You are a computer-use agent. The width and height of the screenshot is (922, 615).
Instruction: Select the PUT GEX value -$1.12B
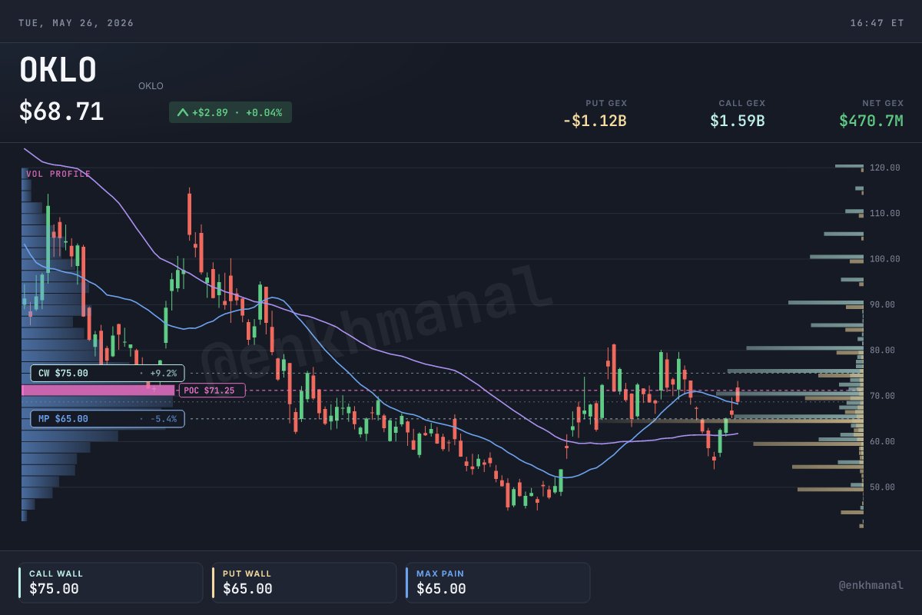coord(595,121)
